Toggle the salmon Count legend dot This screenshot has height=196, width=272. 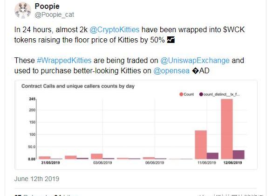pyautogui.click(x=181, y=94)
